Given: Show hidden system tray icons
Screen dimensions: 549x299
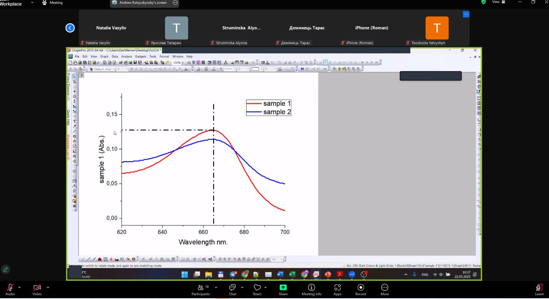Looking at the screenshot, I should (x=406, y=275).
